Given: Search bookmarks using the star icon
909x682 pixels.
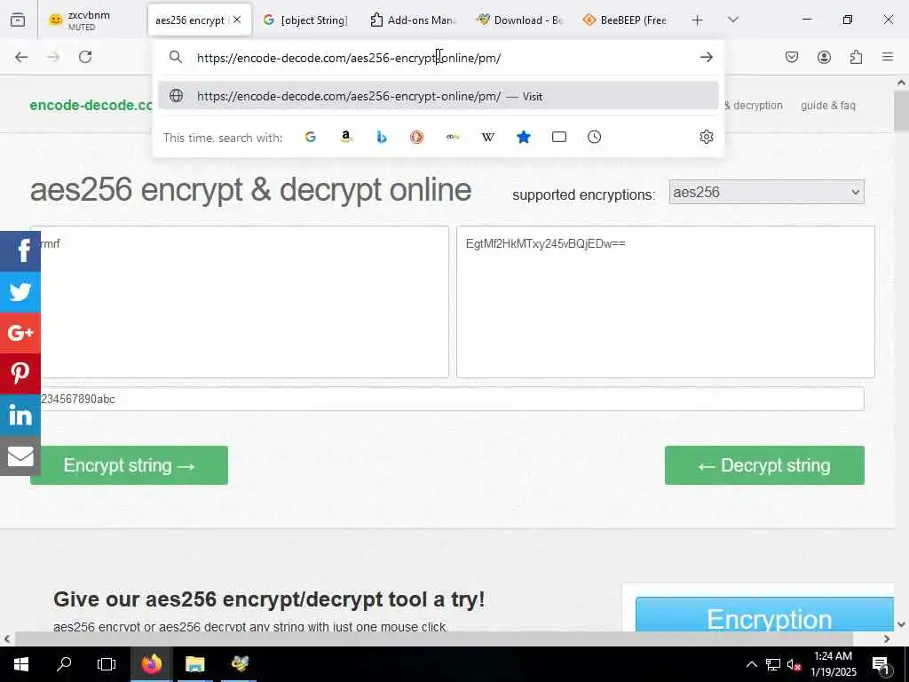Looking at the screenshot, I should (524, 137).
